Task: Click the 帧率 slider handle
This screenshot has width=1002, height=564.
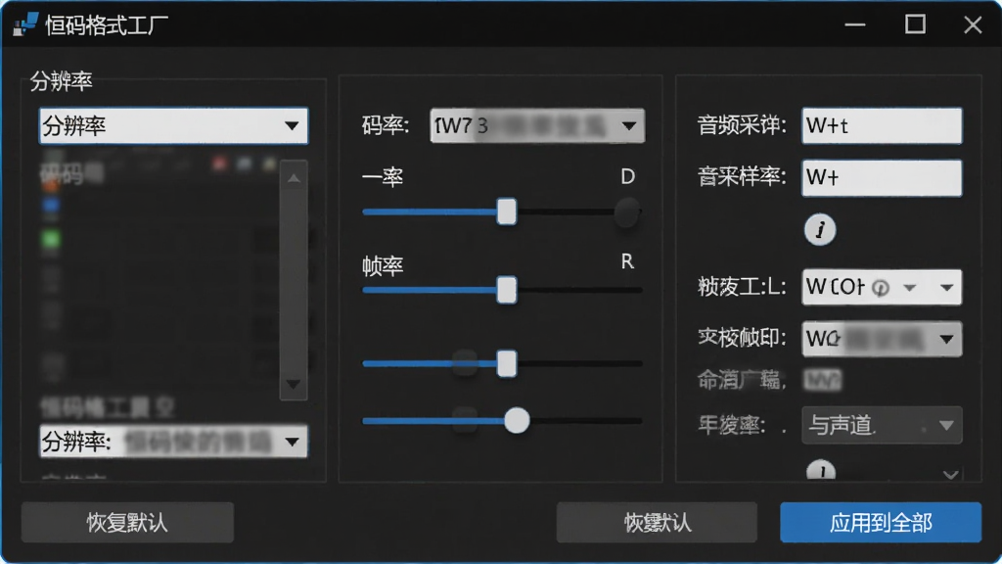Action: click(507, 290)
